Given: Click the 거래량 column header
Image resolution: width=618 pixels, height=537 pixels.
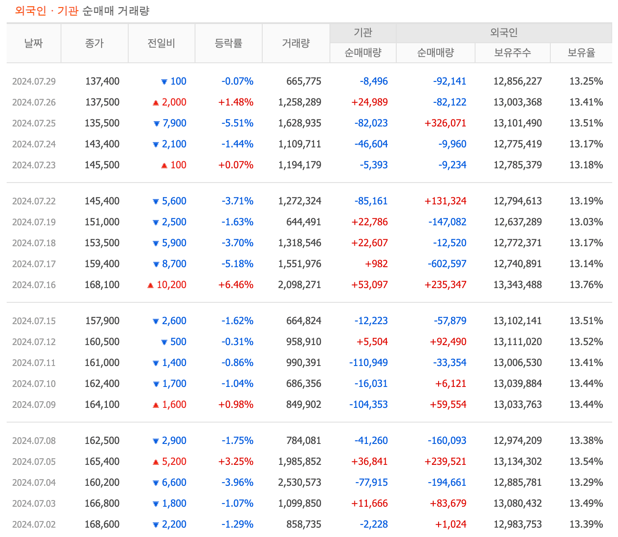Looking at the screenshot, I should (x=296, y=43).
